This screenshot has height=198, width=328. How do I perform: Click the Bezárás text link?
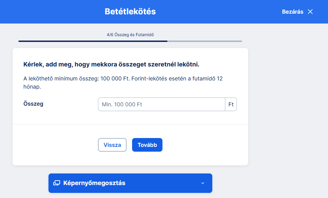[293, 12]
